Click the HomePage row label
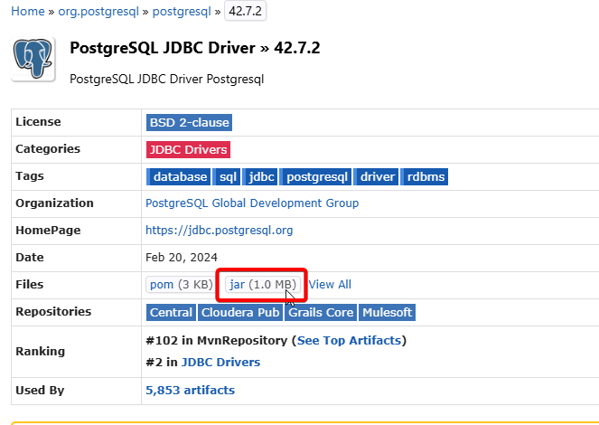 point(48,230)
